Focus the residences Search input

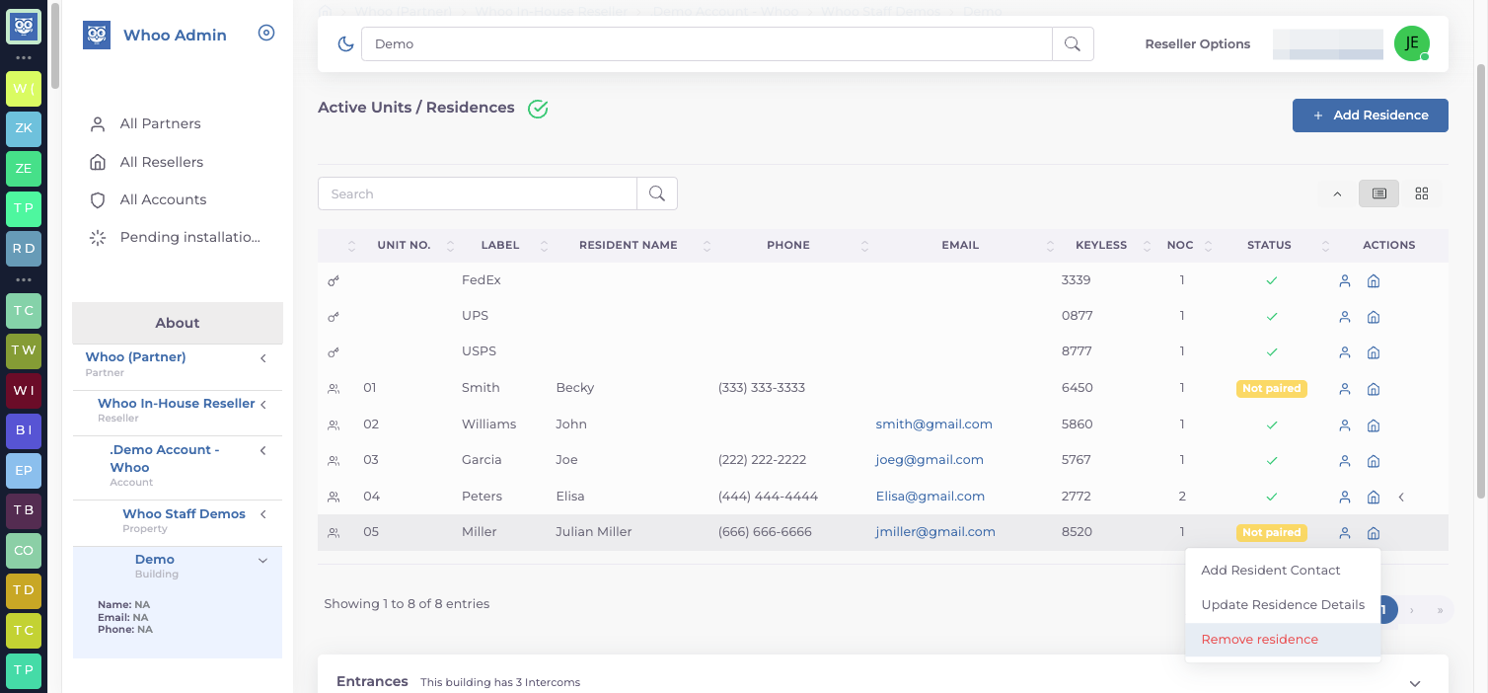[478, 193]
